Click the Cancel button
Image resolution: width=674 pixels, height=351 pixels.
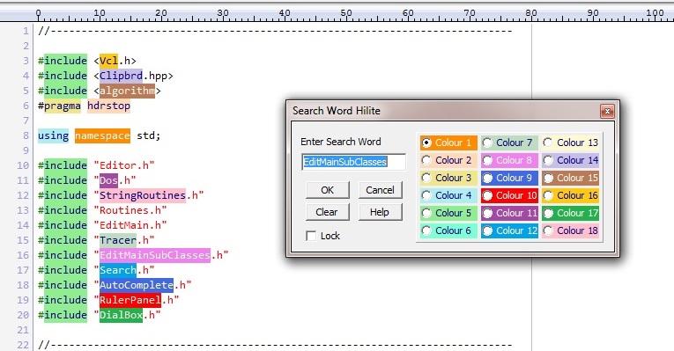click(x=380, y=190)
